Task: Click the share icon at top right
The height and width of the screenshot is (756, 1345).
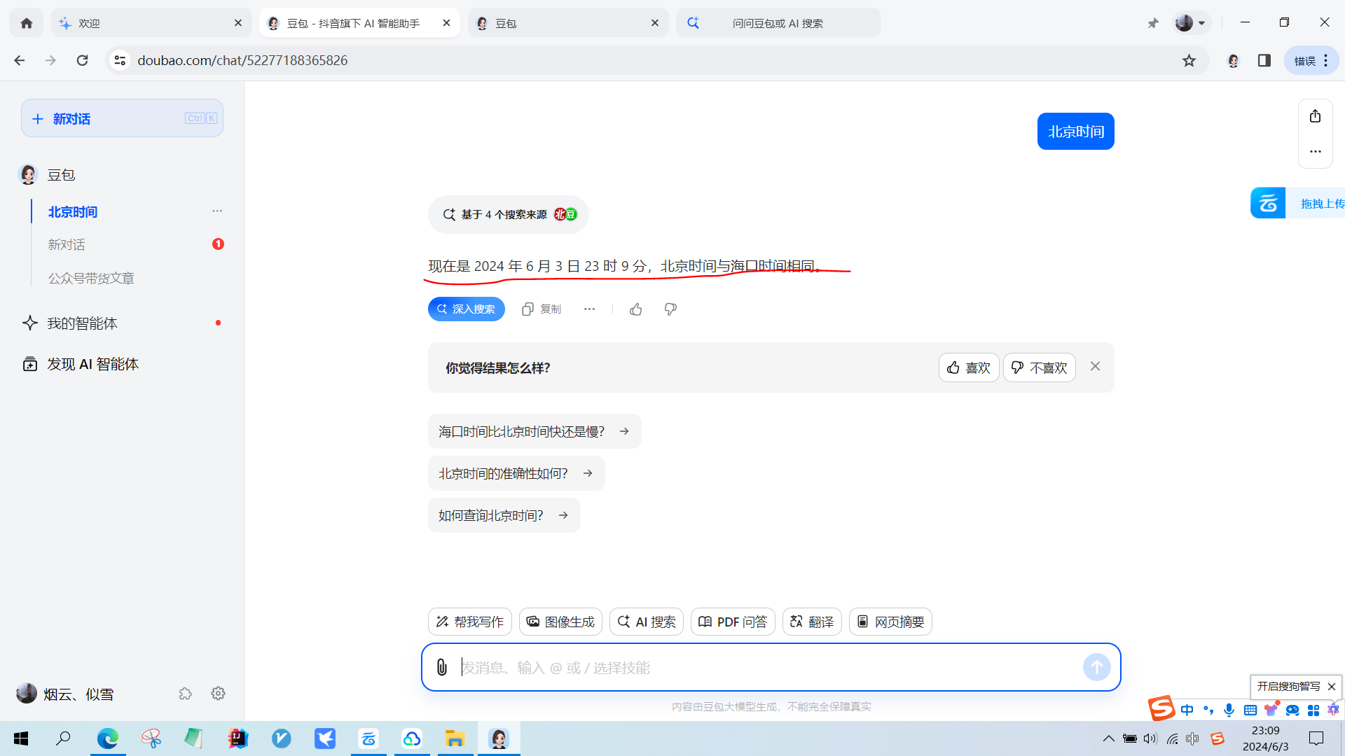Action: point(1315,116)
